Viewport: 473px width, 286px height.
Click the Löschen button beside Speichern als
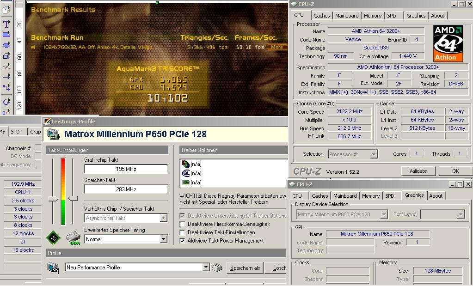276,268
